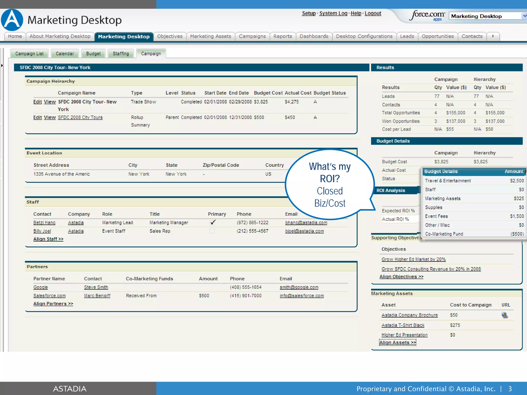View the SFDC City Tour New York campaign
Image resolution: width=527 pixels, height=395 pixels.
(50, 102)
